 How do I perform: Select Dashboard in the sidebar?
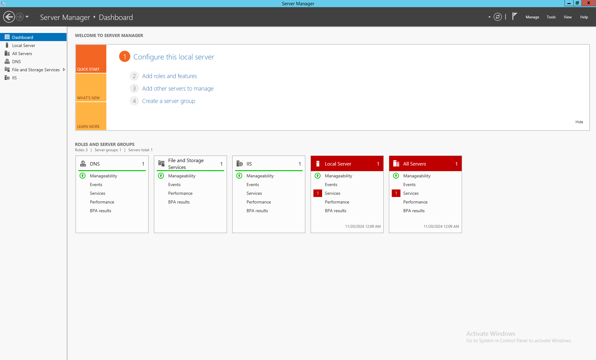click(33, 37)
